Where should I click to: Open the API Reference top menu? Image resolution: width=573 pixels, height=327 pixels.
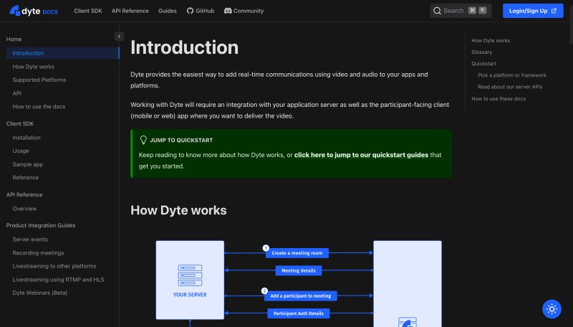click(130, 11)
